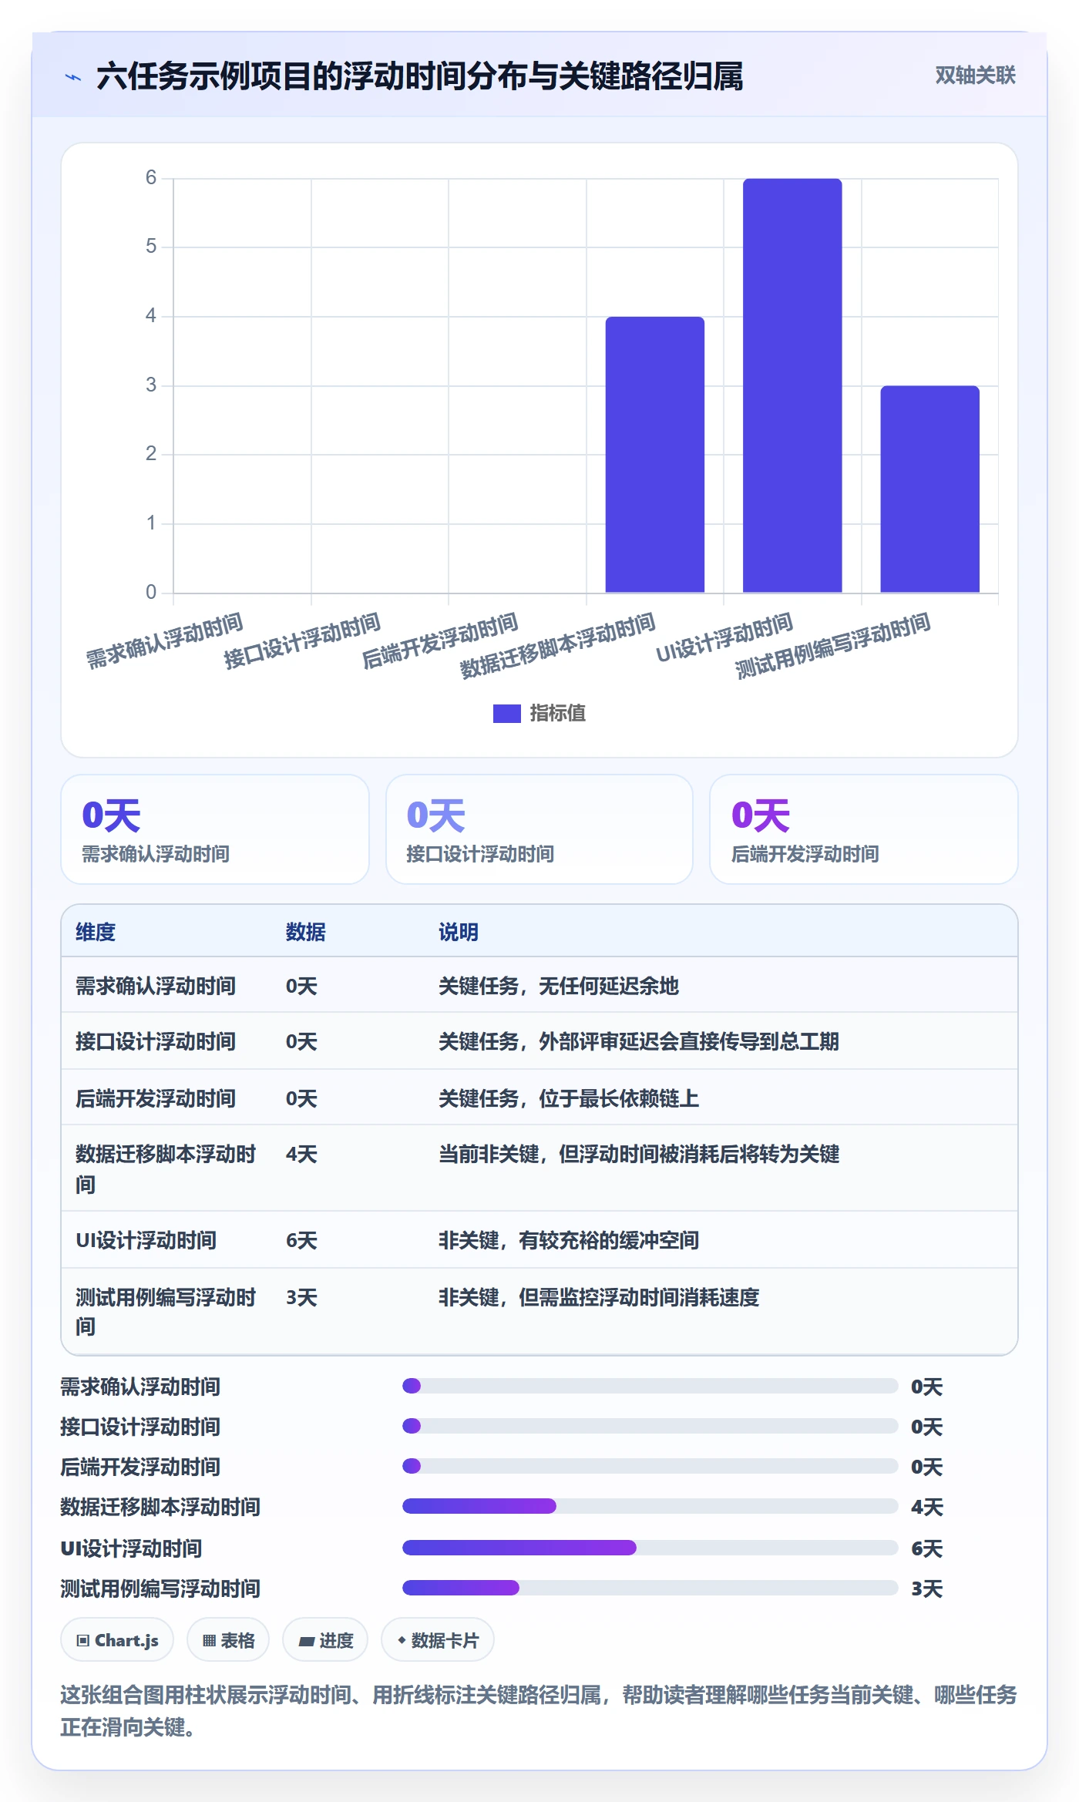Select the 需求确认浮动时间 0天 data card
Image resolution: width=1079 pixels, height=1802 pixels.
click(x=215, y=829)
